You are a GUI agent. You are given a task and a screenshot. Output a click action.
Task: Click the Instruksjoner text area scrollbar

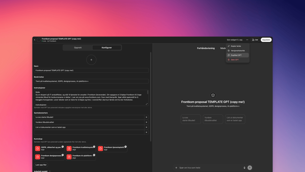coord(148,92)
